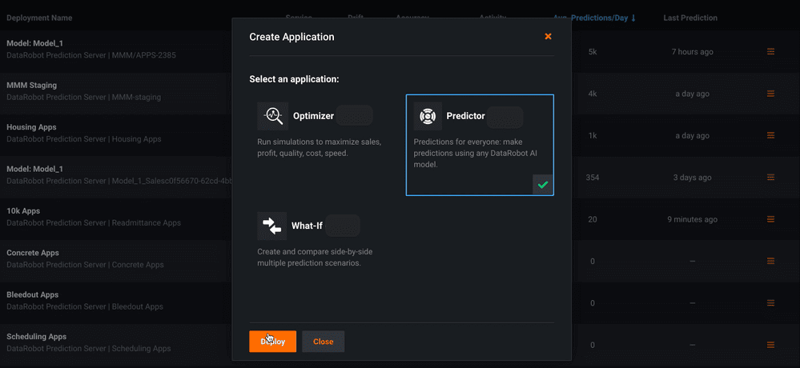This screenshot has height=368, width=800.
Task: Toggle the green checkmark on the Predictor card
Action: pos(543,185)
